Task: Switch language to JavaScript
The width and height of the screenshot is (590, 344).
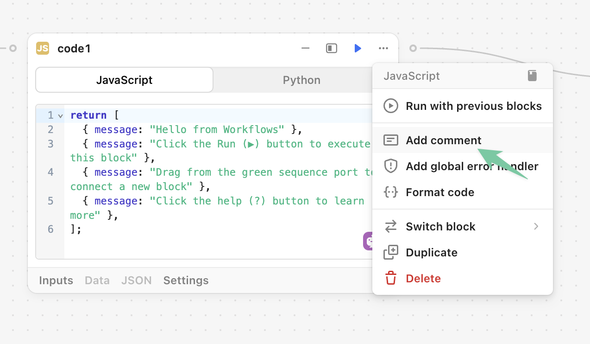Action: pos(124,80)
